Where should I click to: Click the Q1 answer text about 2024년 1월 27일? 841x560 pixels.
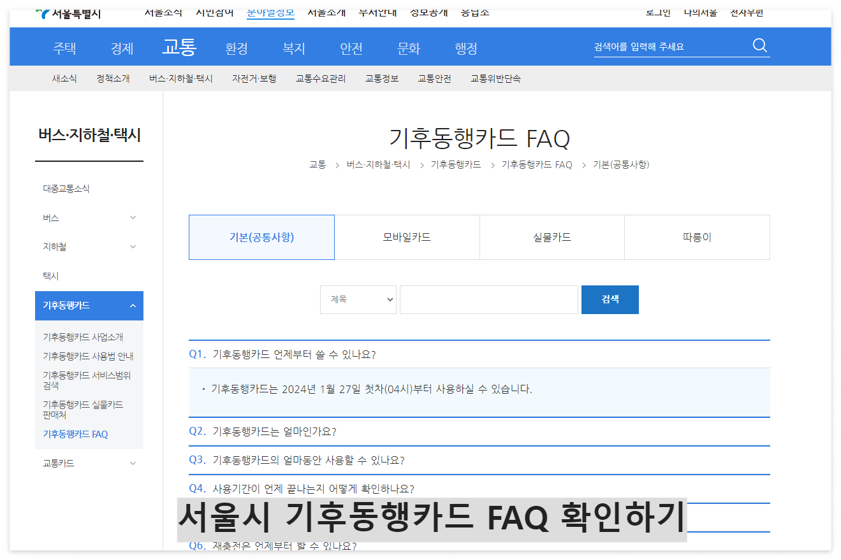tap(372, 389)
